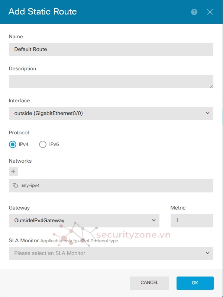Click the chevron arrow in Gateway selector

coord(153,220)
